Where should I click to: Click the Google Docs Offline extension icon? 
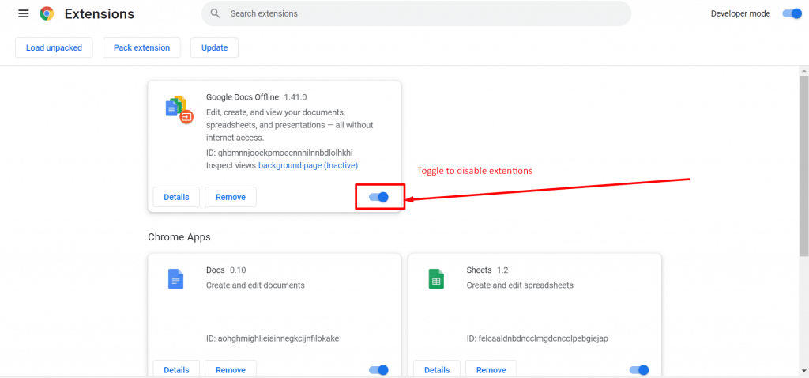click(179, 109)
